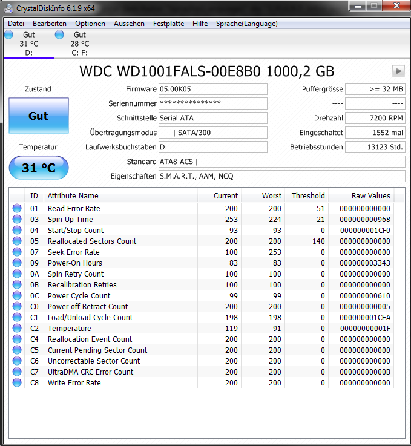
Task: Click the Übertragungsmodus SATA/300 field
Action: click(x=212, y=133)
